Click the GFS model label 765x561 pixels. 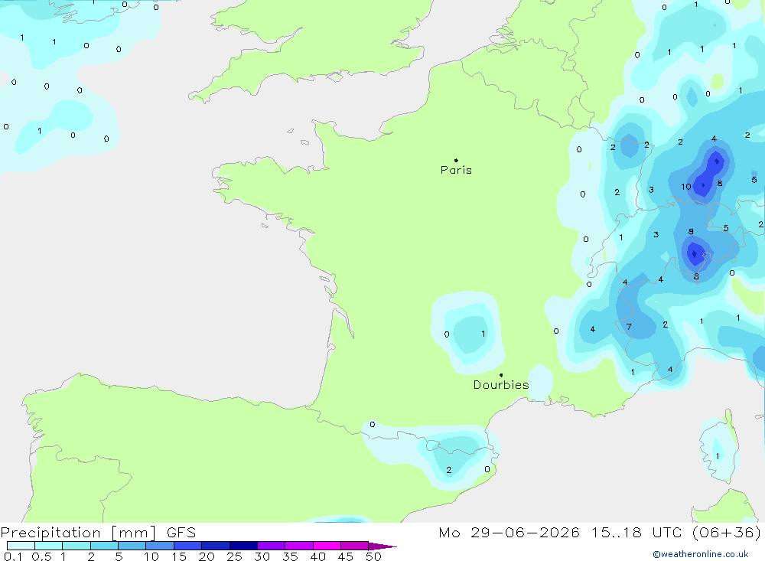181,533
